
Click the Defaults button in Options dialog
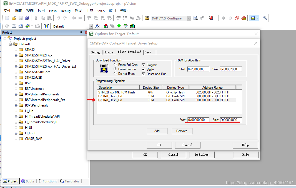point(202,155)
